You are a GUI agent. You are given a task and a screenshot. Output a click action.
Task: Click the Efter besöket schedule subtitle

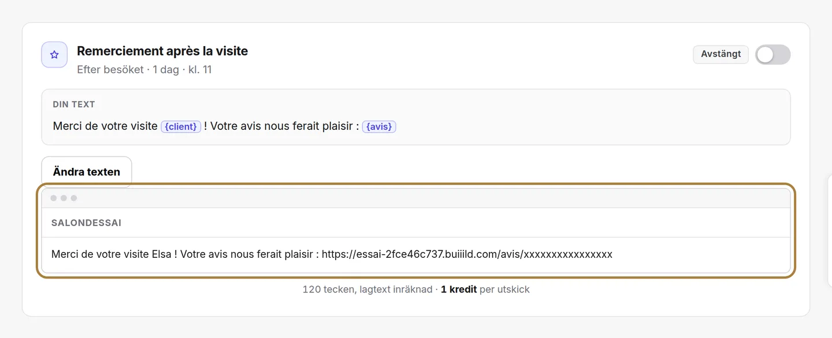point(144,70)
